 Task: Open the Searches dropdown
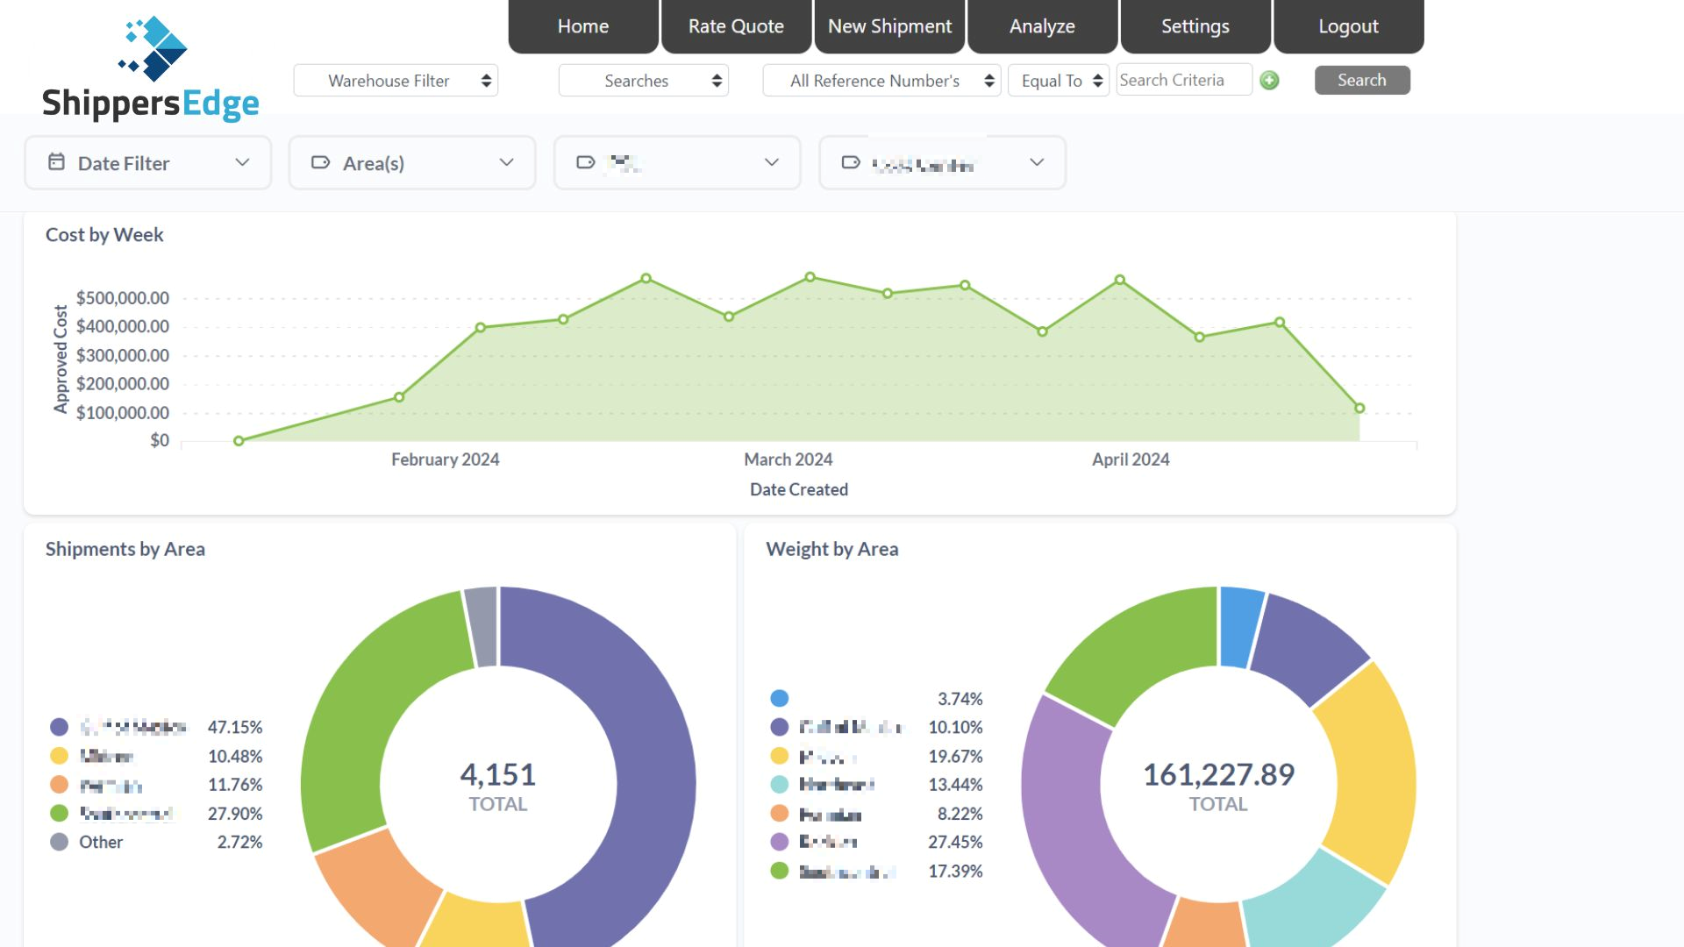644,81
